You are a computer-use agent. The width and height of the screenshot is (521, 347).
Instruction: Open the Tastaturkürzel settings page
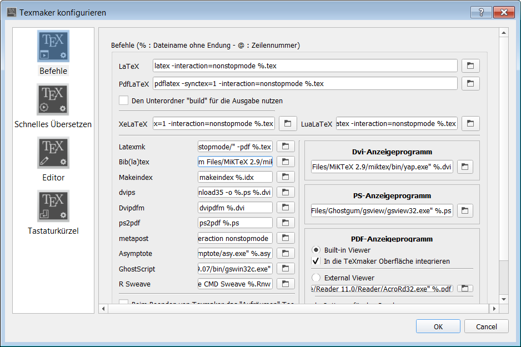point(53,213)
